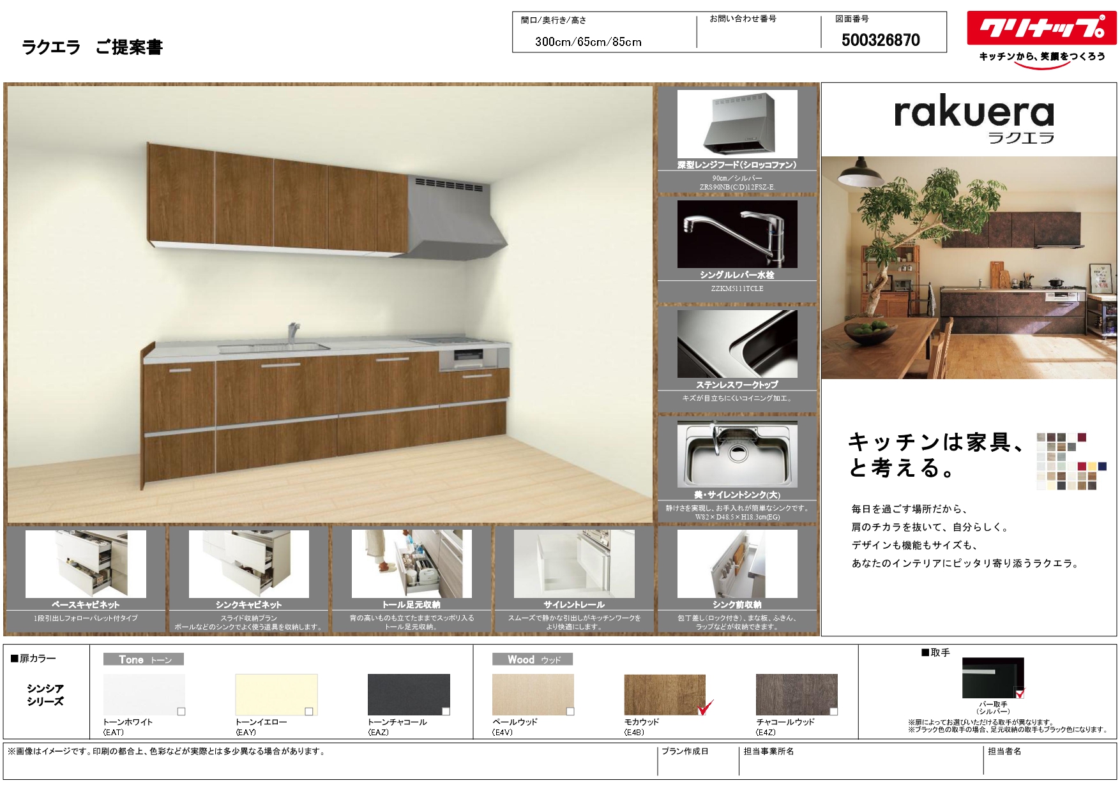Click the drawing number 500326870

[881, 40]
